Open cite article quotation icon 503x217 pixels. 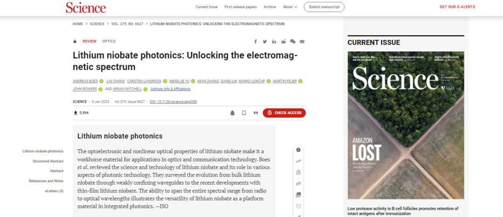click(256, 113)
